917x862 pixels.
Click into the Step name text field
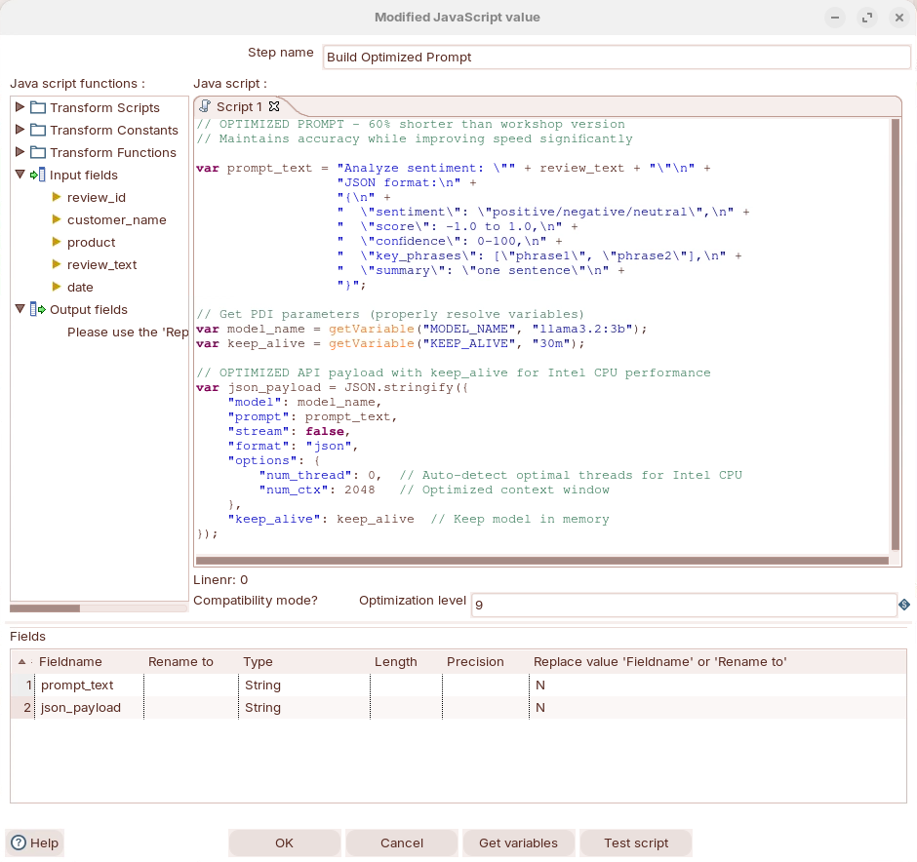615,58
